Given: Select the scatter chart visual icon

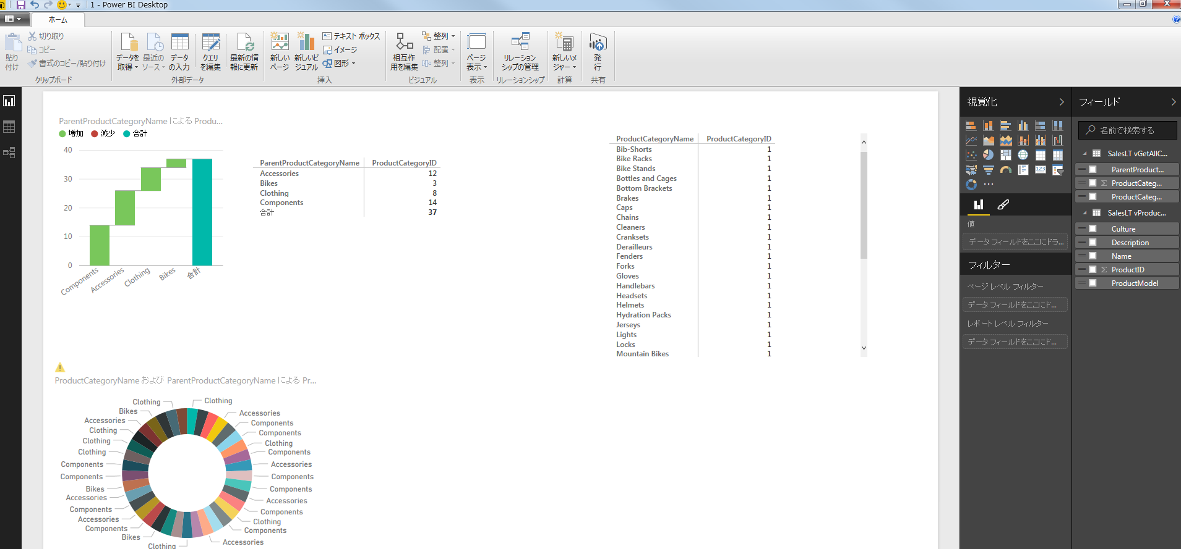Looking at the screenshot, I should pos(971,155).
